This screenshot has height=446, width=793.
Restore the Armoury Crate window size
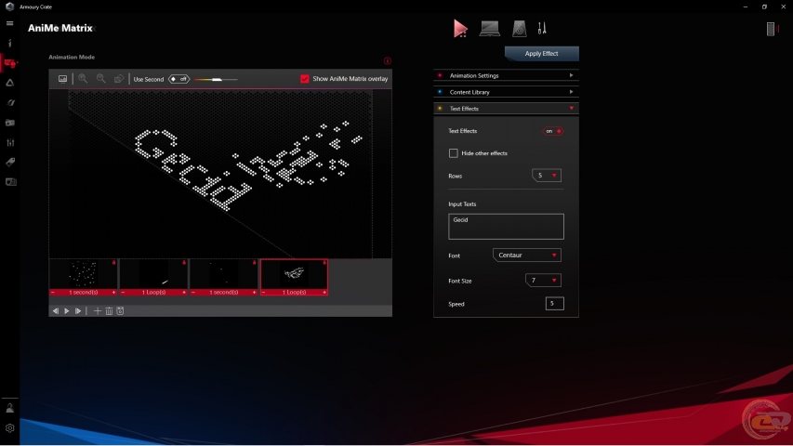(764, 7)
